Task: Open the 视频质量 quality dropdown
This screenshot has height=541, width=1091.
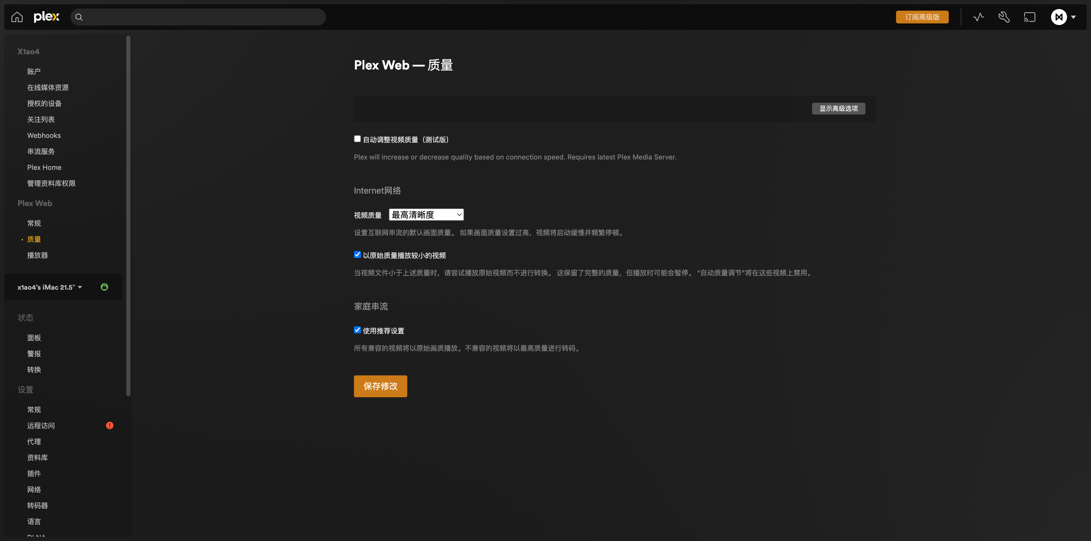Action: point(426,215)
